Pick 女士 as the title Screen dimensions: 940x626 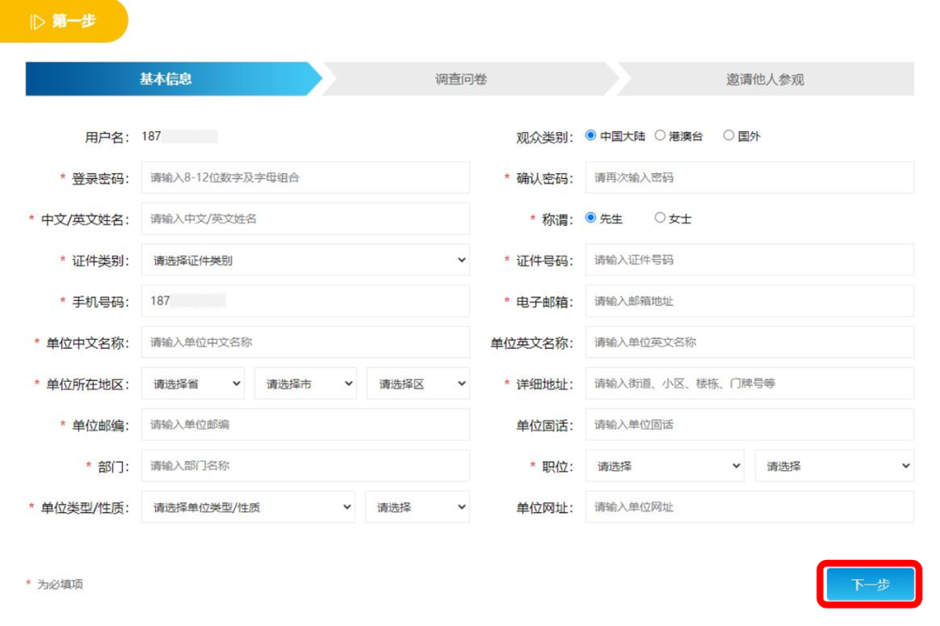point(660,218)
